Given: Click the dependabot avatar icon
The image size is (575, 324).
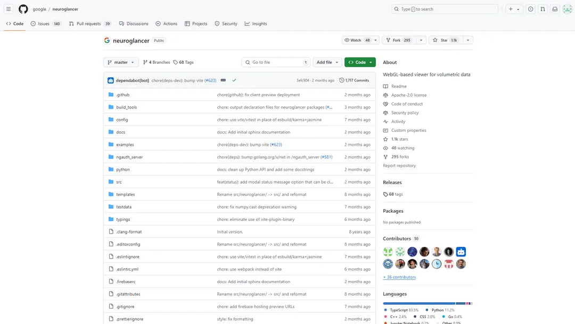Looking at the screenshot, I should (110, 80).
